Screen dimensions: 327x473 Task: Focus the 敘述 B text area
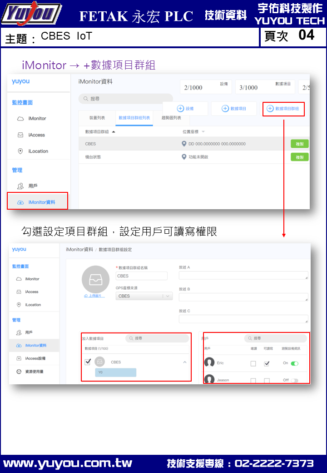[x=243, y=297]
